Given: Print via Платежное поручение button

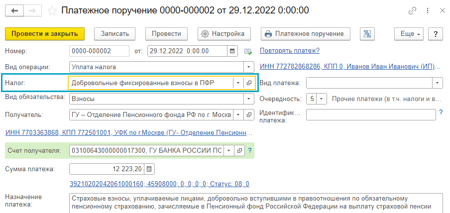Looking at the screenshot, I should [x=306, y=33].
